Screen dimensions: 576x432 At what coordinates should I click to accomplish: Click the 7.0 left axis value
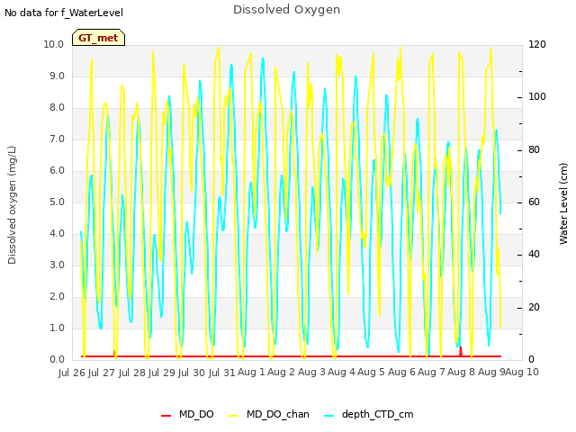pyautogui.click(x=57, y=139)
